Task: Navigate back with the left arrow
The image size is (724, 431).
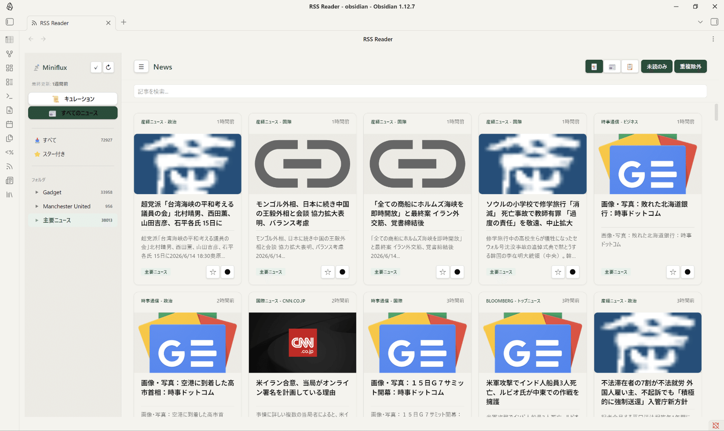Action: click(x=31, y=39)
